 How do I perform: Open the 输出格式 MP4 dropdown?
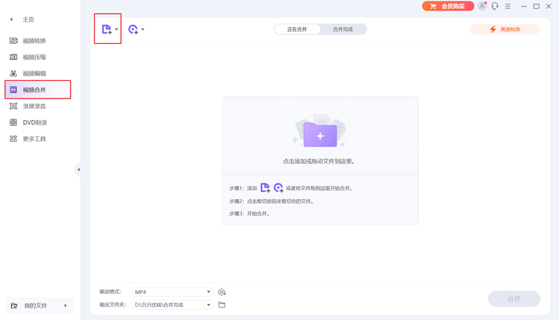[x=173, y=292]
